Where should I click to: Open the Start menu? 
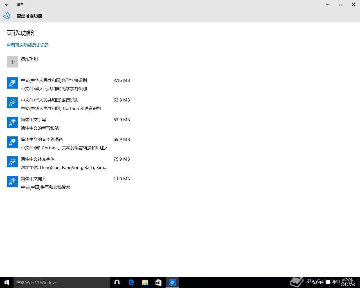click(x=6, y=282)
